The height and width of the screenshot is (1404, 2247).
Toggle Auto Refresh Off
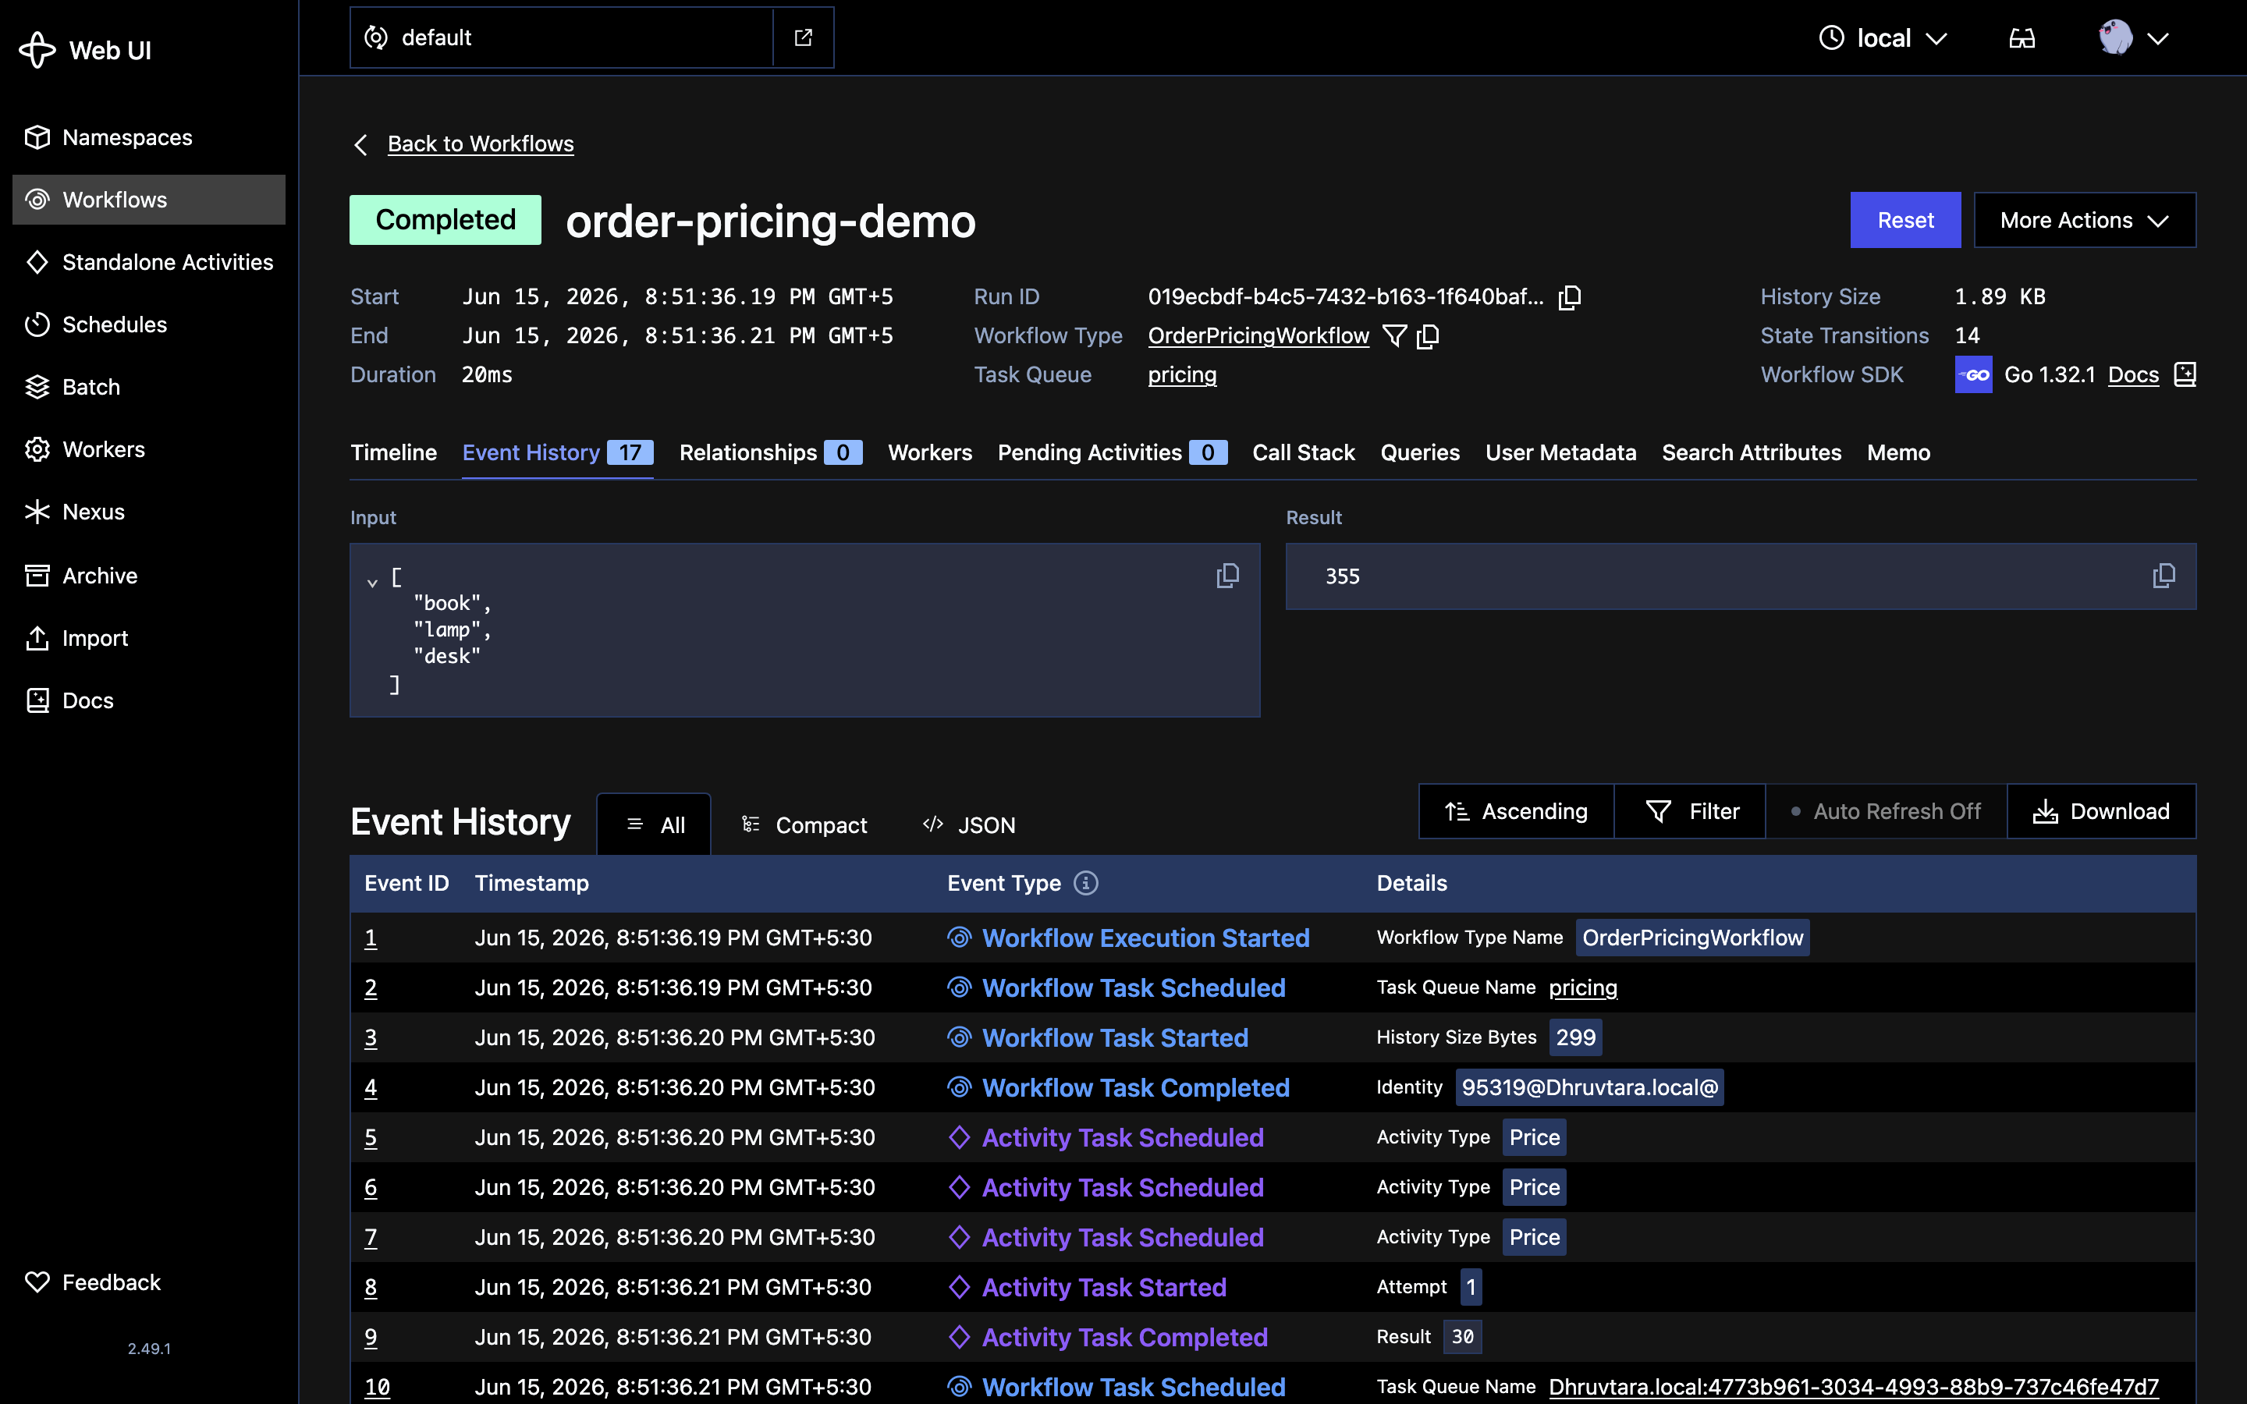pos(1886,811)
